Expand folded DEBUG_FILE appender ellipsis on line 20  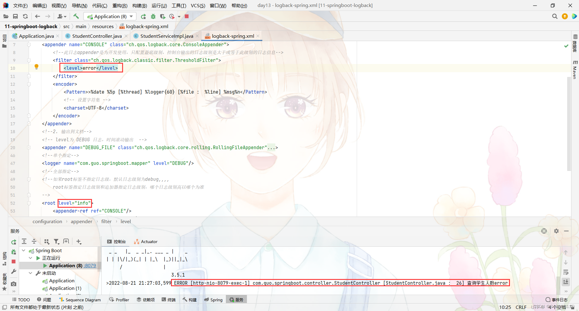click(x=271, y=148)
